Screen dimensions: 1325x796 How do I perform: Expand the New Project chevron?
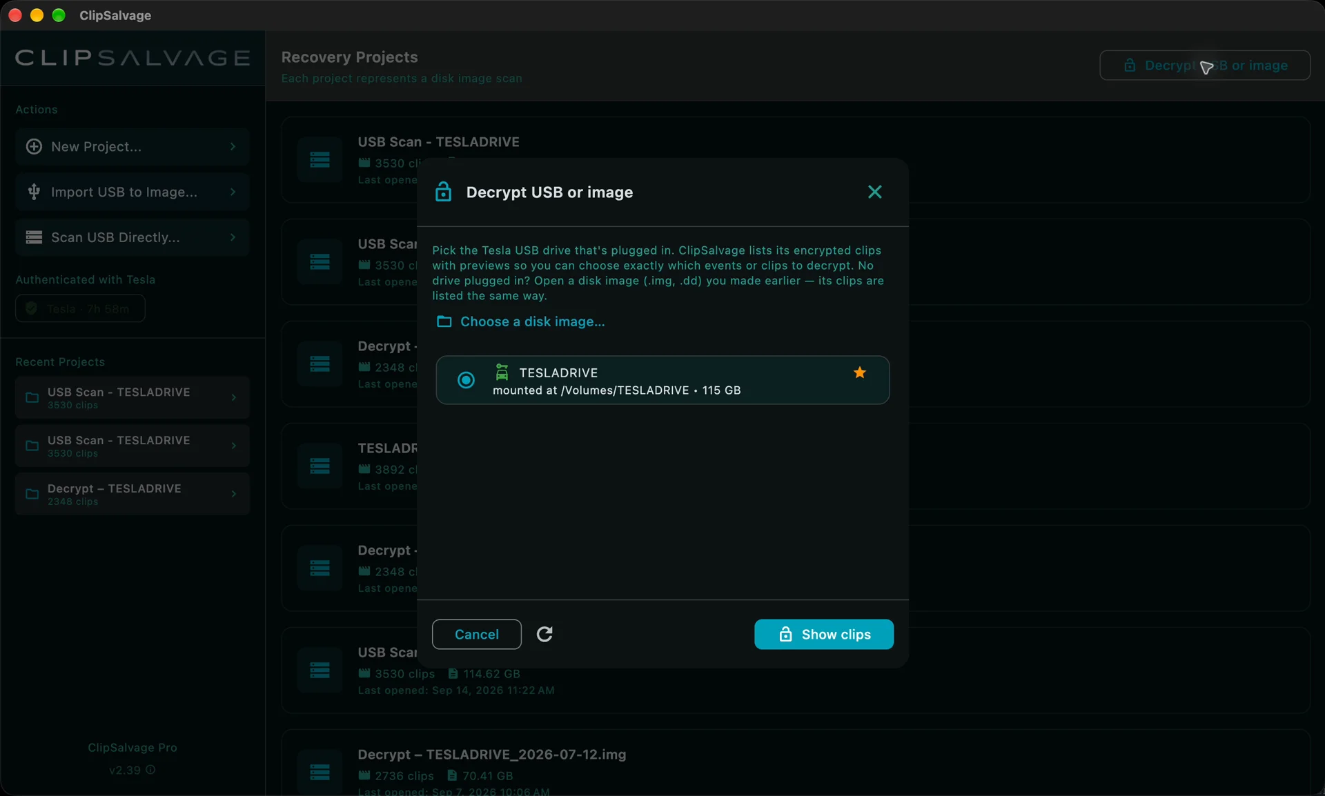point(233,146)
